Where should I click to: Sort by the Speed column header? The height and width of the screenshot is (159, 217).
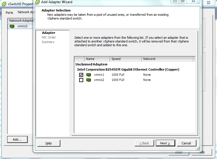pos(126,59)
